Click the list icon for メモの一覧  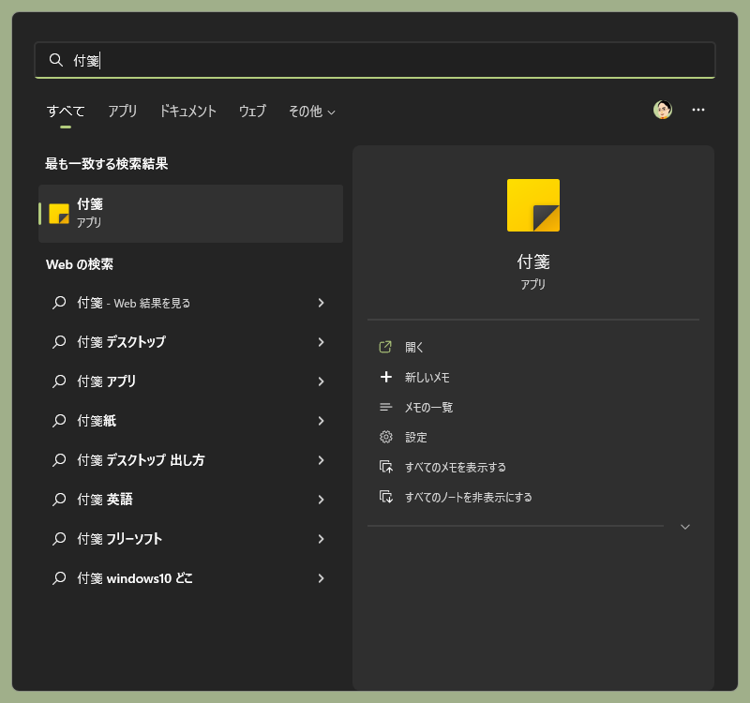[x=386, y=407]
